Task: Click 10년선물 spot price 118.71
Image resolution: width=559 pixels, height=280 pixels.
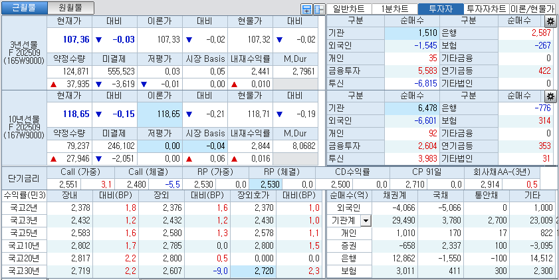Action: 259,114
